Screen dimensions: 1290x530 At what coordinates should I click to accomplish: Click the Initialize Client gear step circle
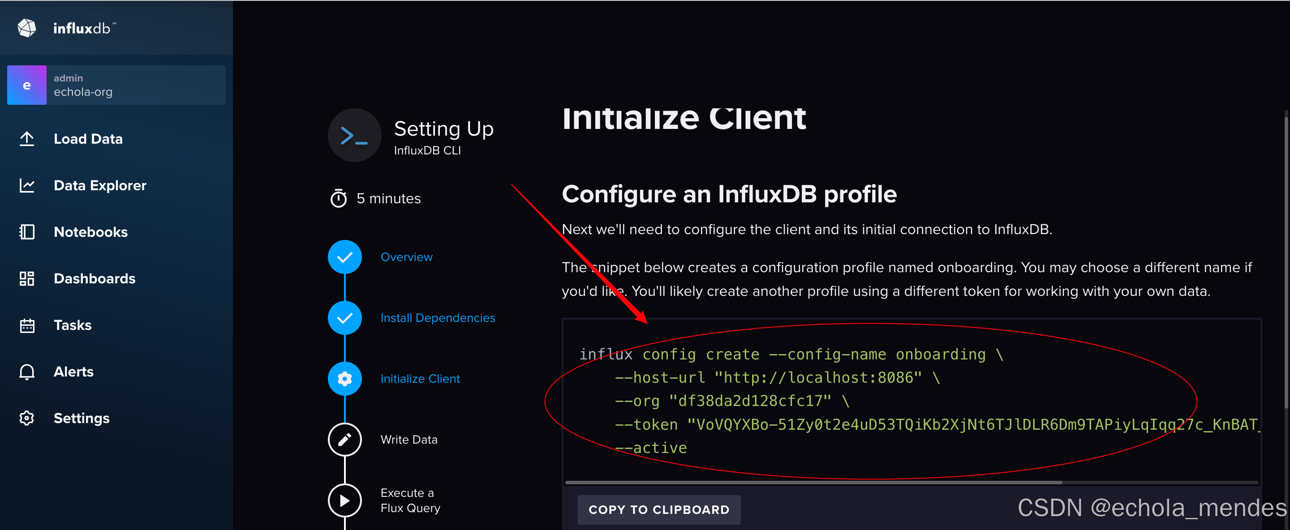pos(345,379)
